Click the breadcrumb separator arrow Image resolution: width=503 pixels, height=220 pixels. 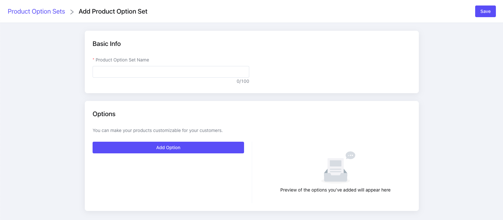tap(72, 12)
